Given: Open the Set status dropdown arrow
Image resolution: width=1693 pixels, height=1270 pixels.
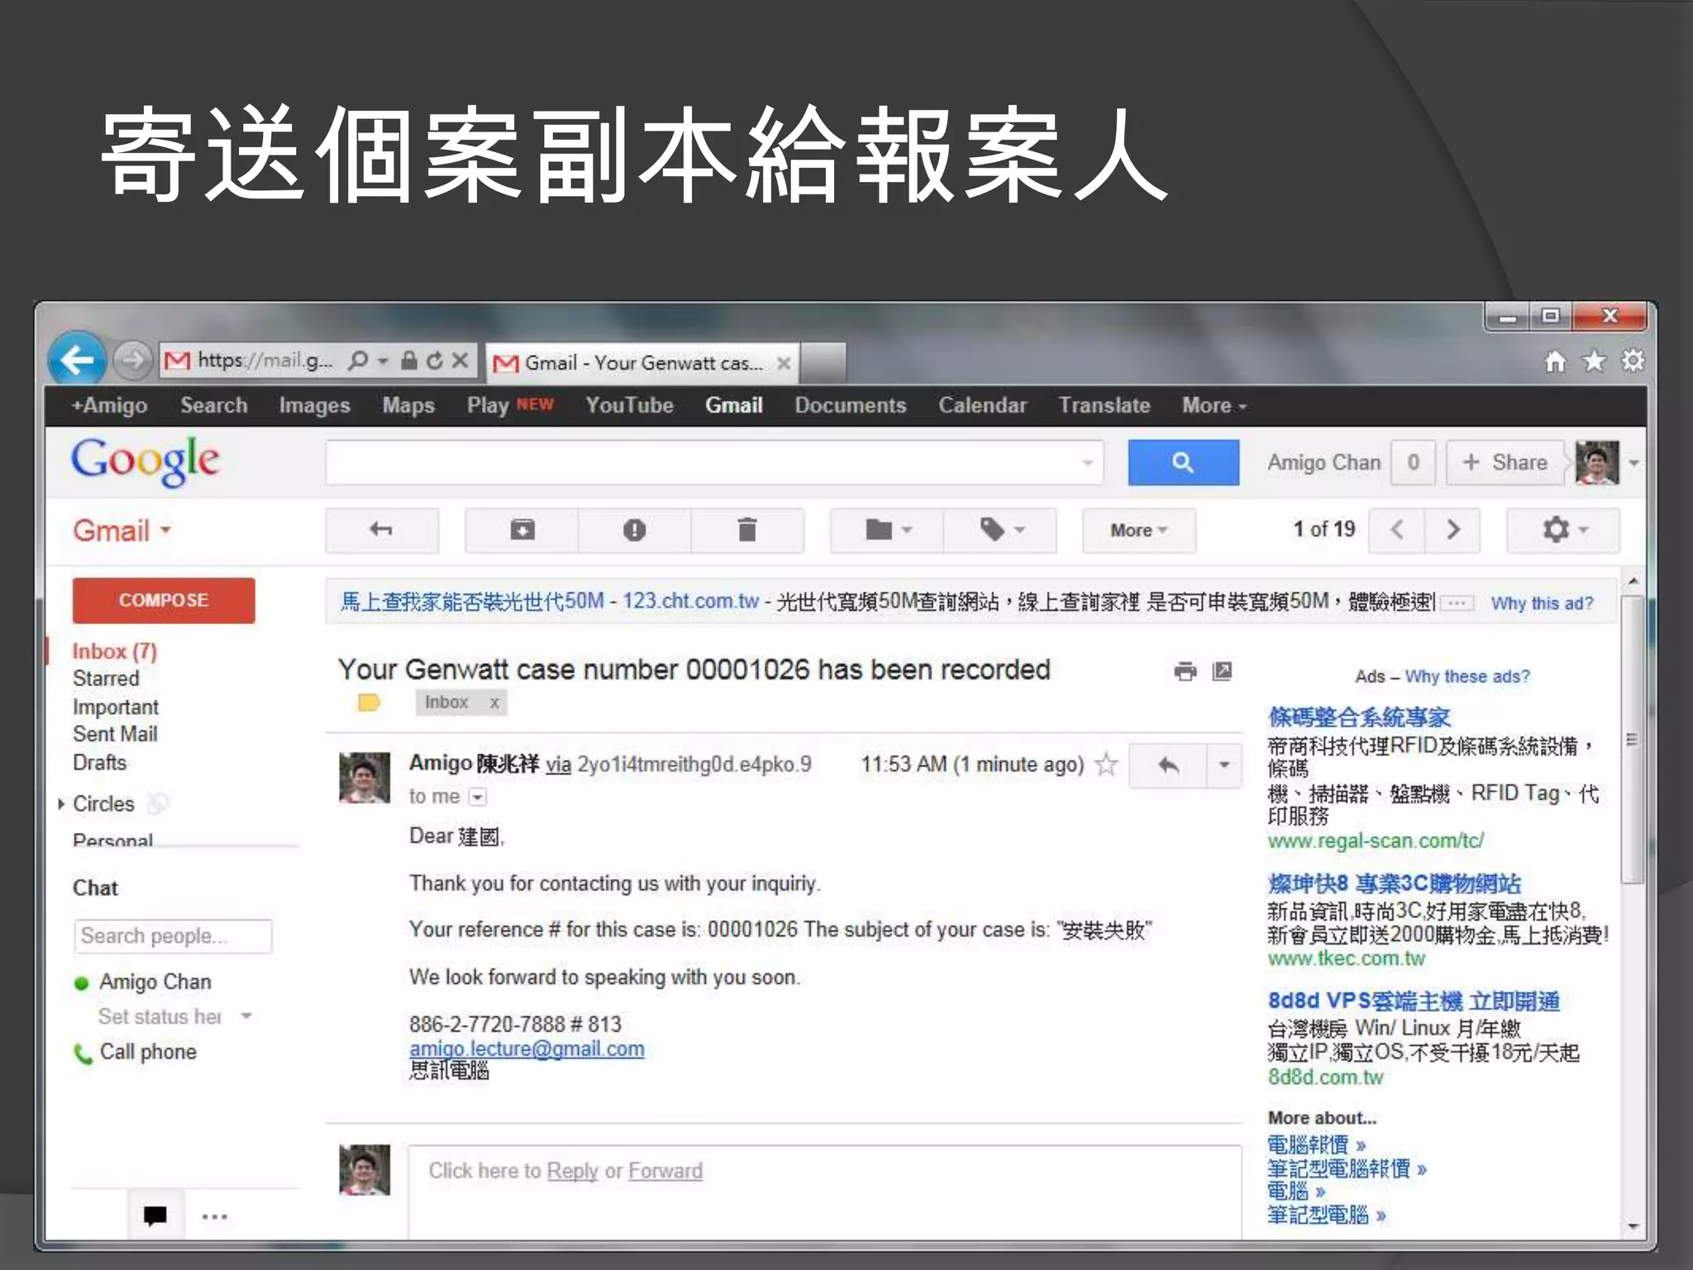Looking at the screenshot, I should coord(246,1016).
